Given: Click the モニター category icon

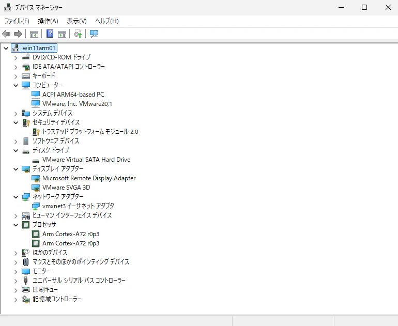Looking at the screenshot, I should point(26,271).
